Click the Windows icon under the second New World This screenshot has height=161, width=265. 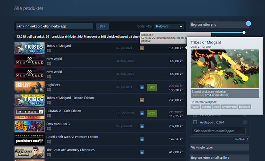[49, 76]
